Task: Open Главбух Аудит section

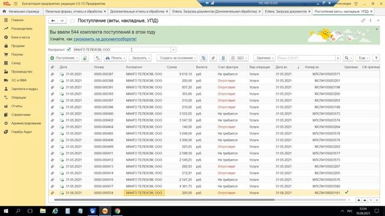Action: click(22, 132)
